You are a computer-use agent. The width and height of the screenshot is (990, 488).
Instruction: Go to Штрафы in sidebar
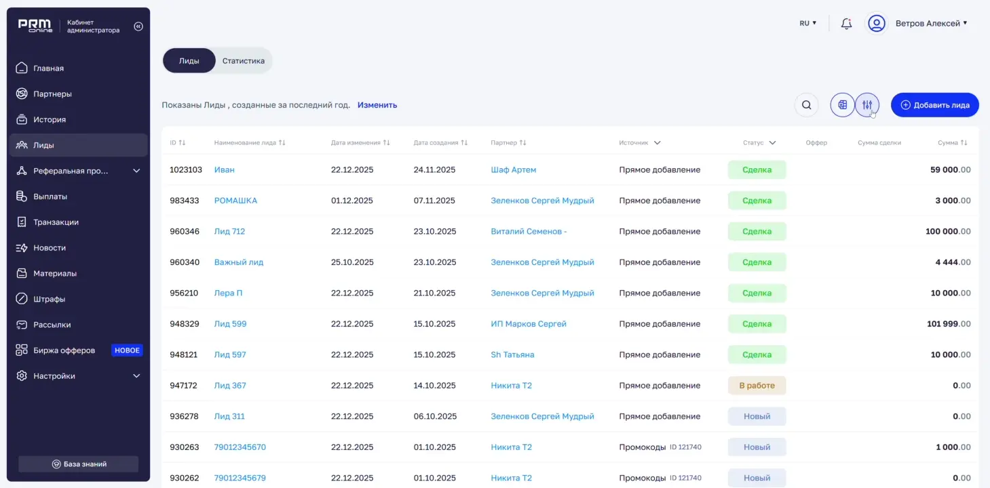click(49, 299)
